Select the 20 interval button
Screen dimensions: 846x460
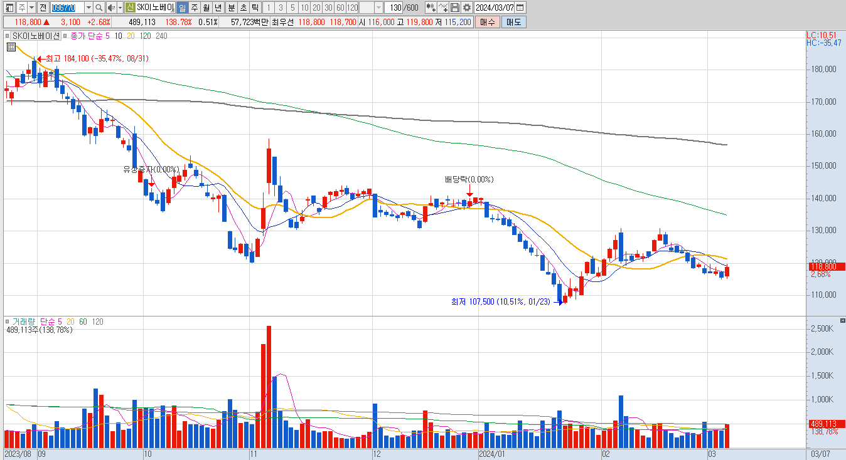(x=316, y=8)
